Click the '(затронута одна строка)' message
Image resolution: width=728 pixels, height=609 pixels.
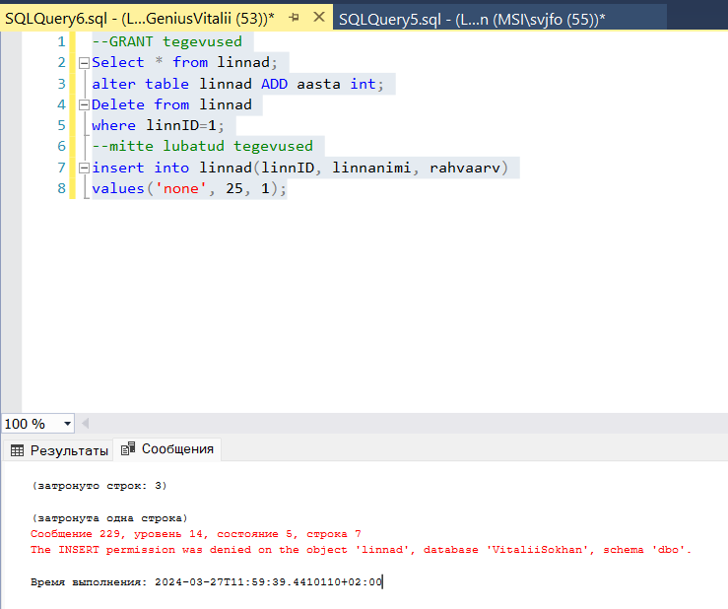(x=109, y=518)
